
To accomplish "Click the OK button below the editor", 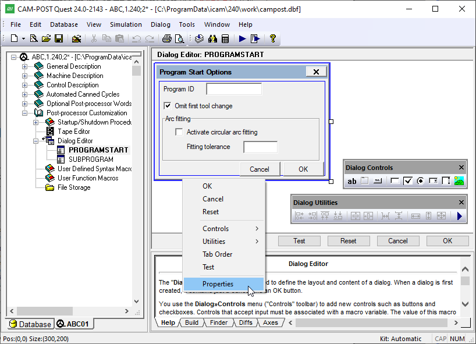I will pyautogui.click(x=447, y=241).
